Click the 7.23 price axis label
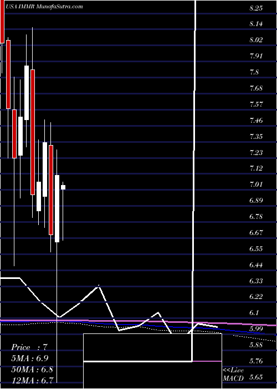 coord(256,153)
